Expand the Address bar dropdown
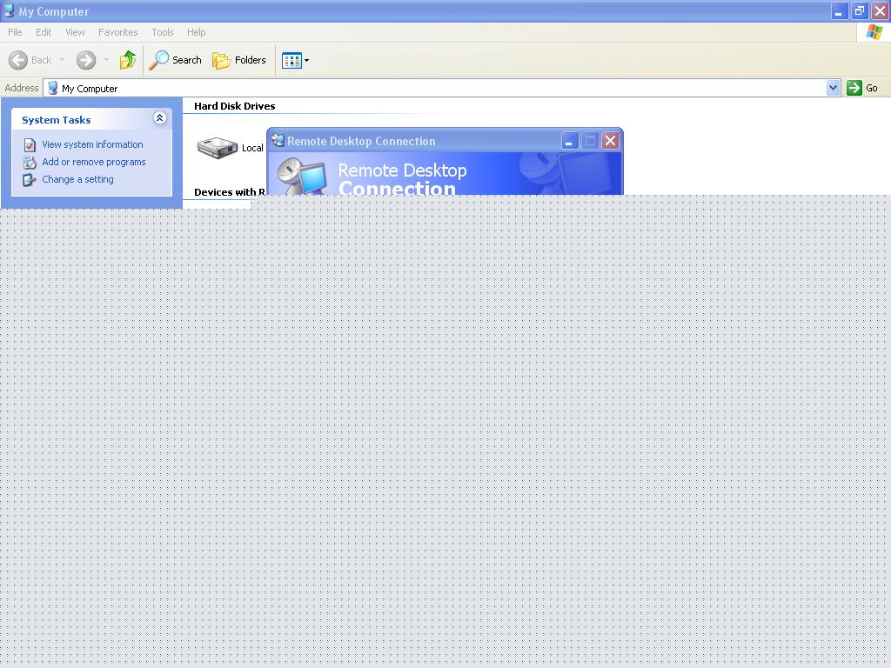This screenshot has height=668, width=891. (x=833, y=88)
